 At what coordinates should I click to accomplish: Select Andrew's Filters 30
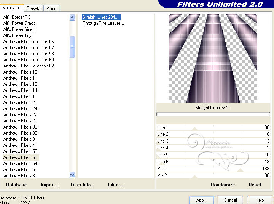pyautogui.click(x=20, y=127)
